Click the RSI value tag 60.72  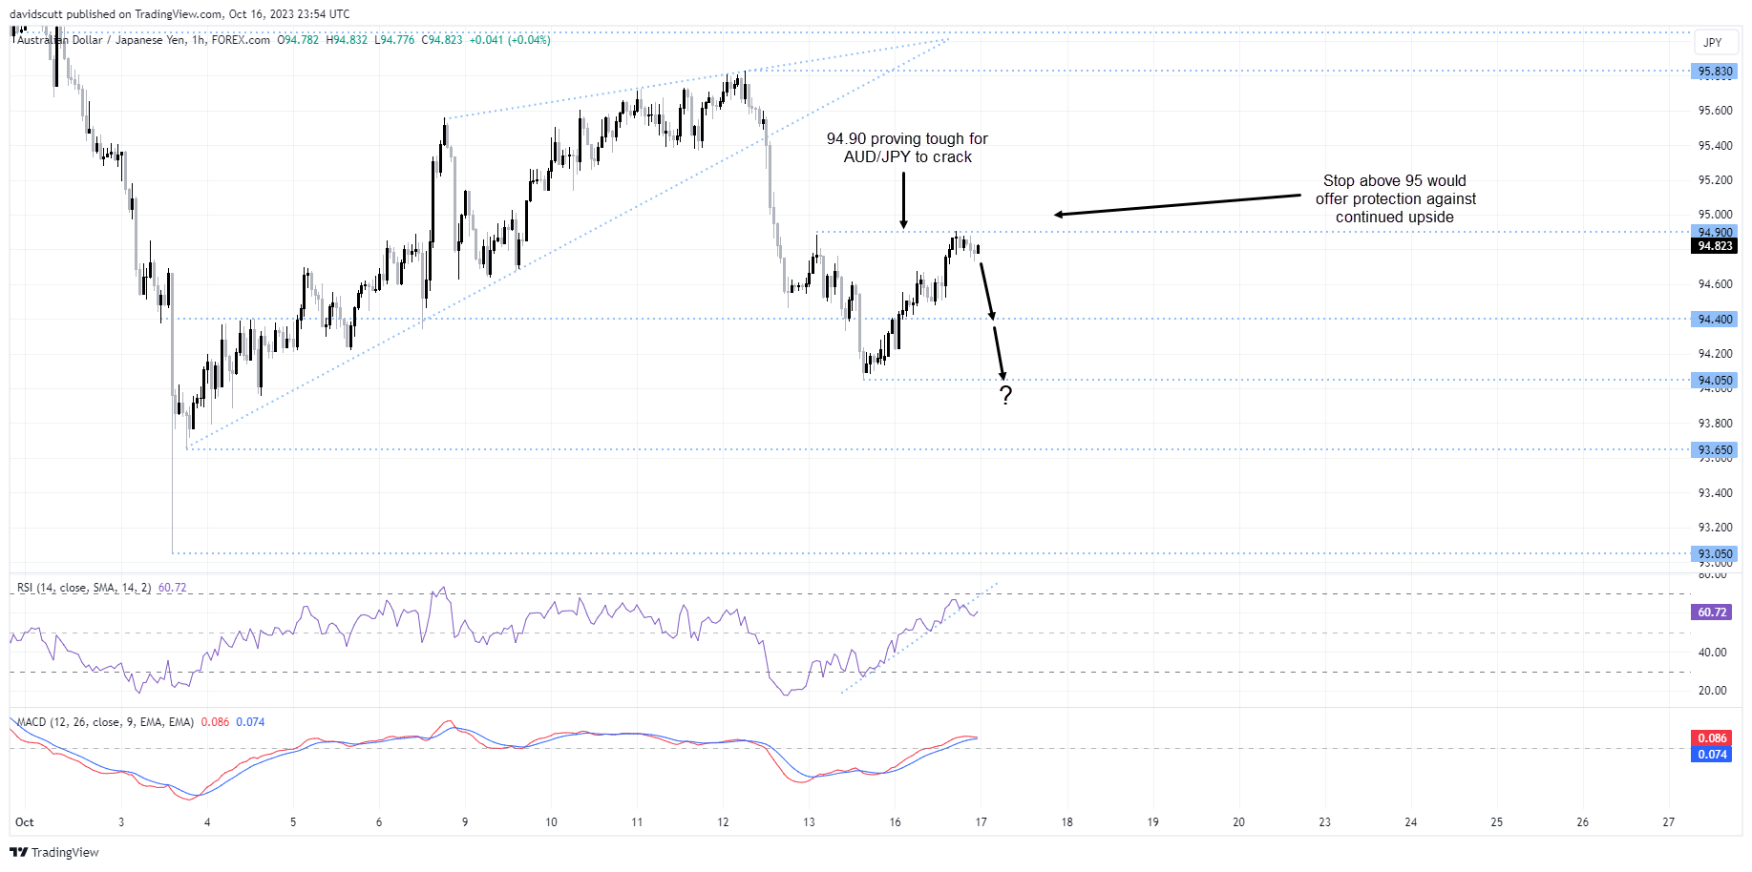1712,612
